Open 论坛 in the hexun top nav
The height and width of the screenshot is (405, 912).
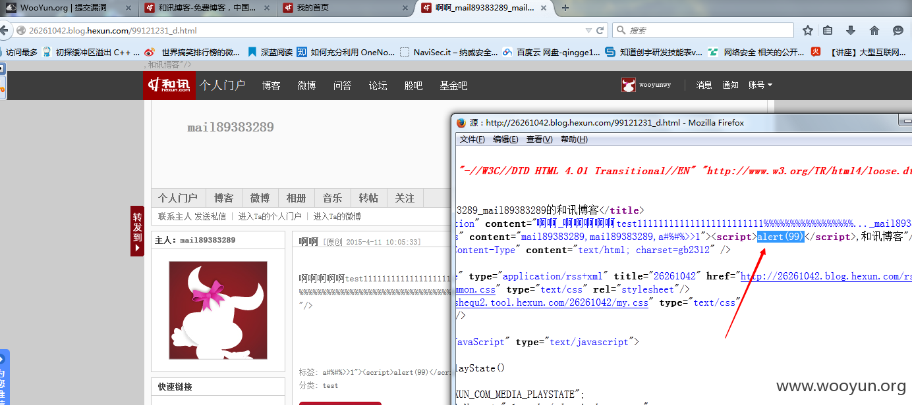pos(378,85)
